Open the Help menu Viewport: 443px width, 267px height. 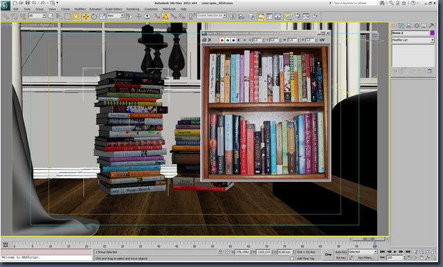coord(183,9)
